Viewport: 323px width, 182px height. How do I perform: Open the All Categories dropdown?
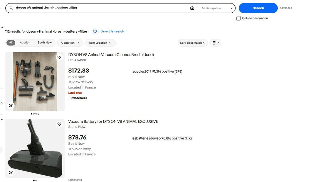click(217, 8)
